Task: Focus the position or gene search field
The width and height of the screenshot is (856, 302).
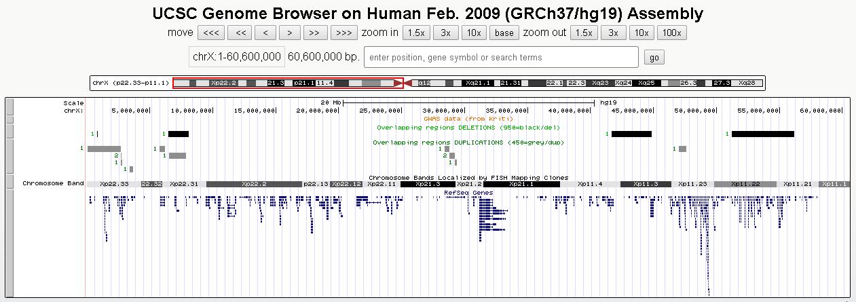Action: 501,58
